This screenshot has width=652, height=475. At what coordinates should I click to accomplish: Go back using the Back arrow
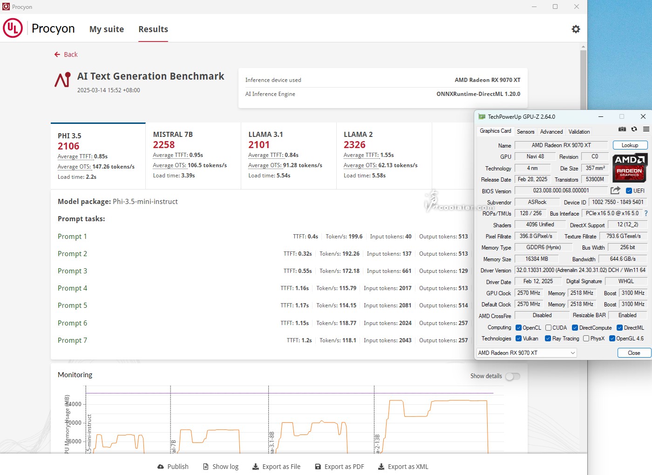tap(66, 54)
